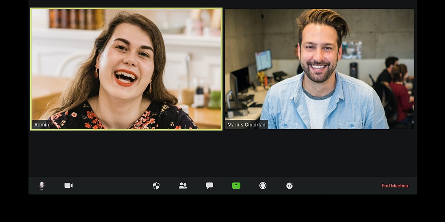This screenshot has width=445, height=222.
Task: Select the Marius Ciocirlan video tile
Action: coord(319,69)
